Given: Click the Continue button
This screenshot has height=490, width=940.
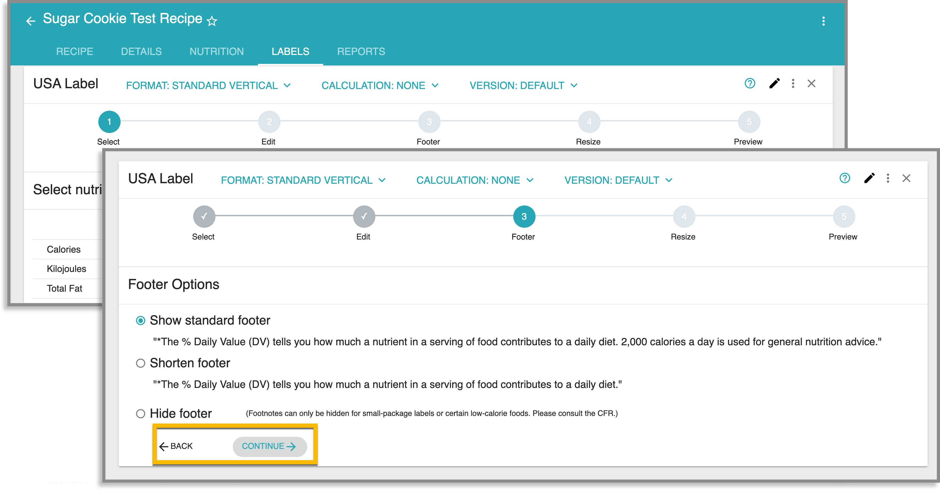Looking at the screenshot, I should pos(270,447).
